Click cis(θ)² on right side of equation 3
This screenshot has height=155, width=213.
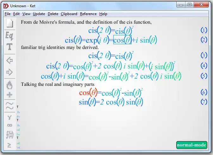(x=124, y=56)
